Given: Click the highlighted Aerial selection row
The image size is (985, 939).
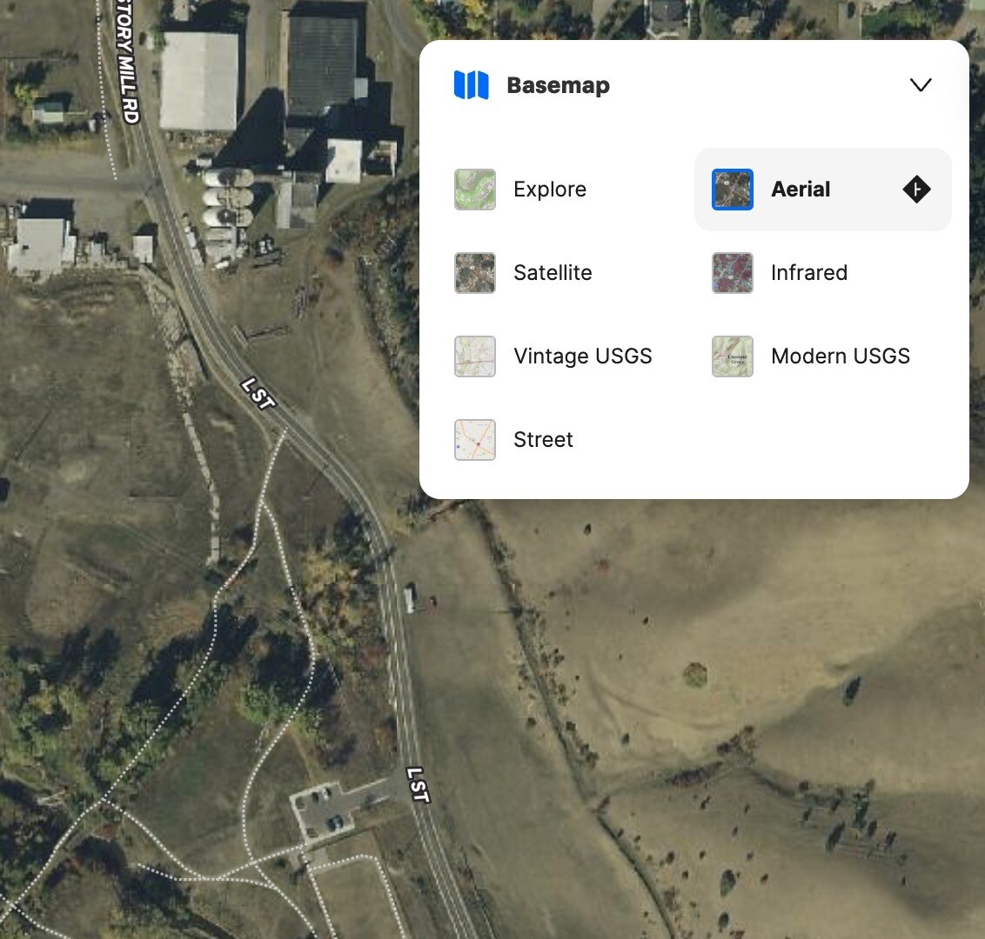Looking at the screenshot, I should [x=821, y=189].
